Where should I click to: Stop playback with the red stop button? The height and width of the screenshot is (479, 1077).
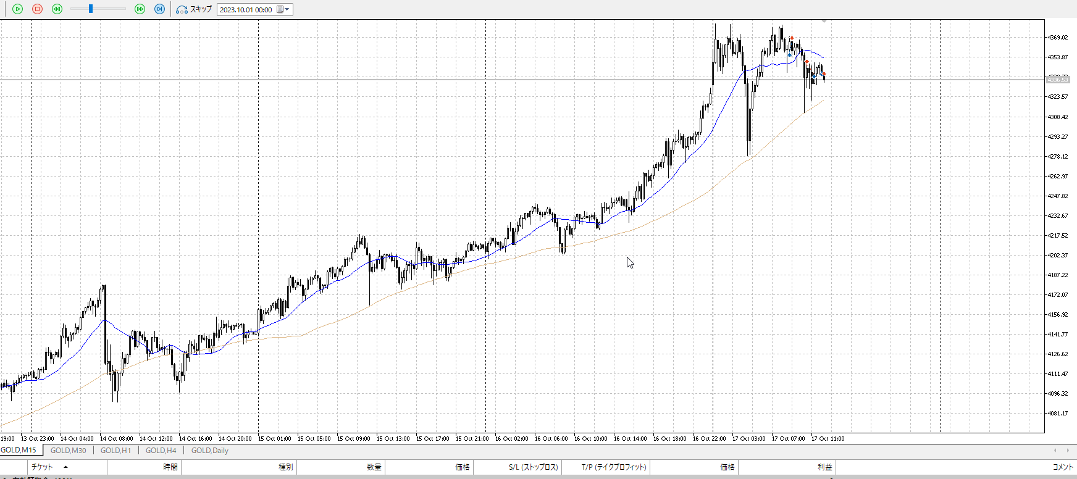(x=37, y=9)
